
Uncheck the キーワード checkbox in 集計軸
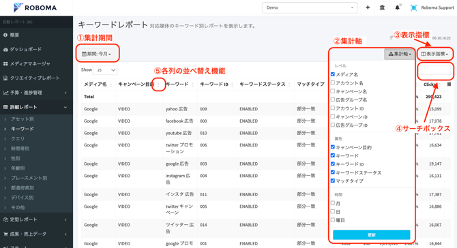(333, 155)
